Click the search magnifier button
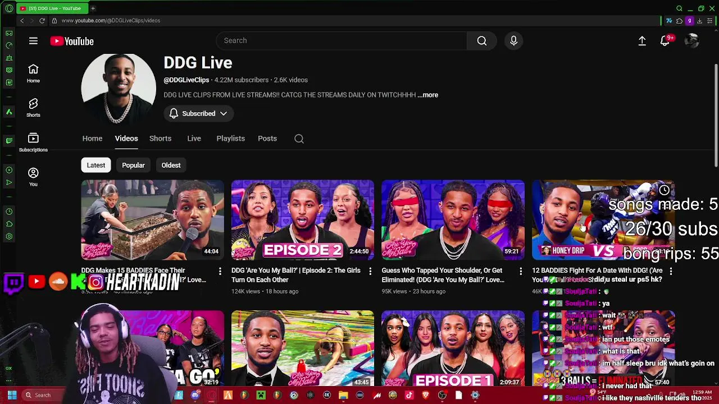This screenshot has width=719, height=404. pos(482,40)
